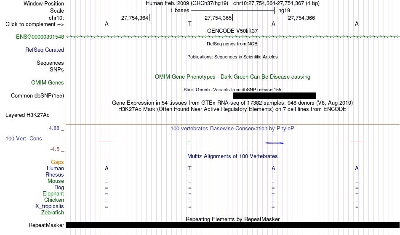The width and height of the screenshot is (400, 235).
Task: Open 'Multiz Alignments of 100 Vertebrates' title
Action: [232, 156]
